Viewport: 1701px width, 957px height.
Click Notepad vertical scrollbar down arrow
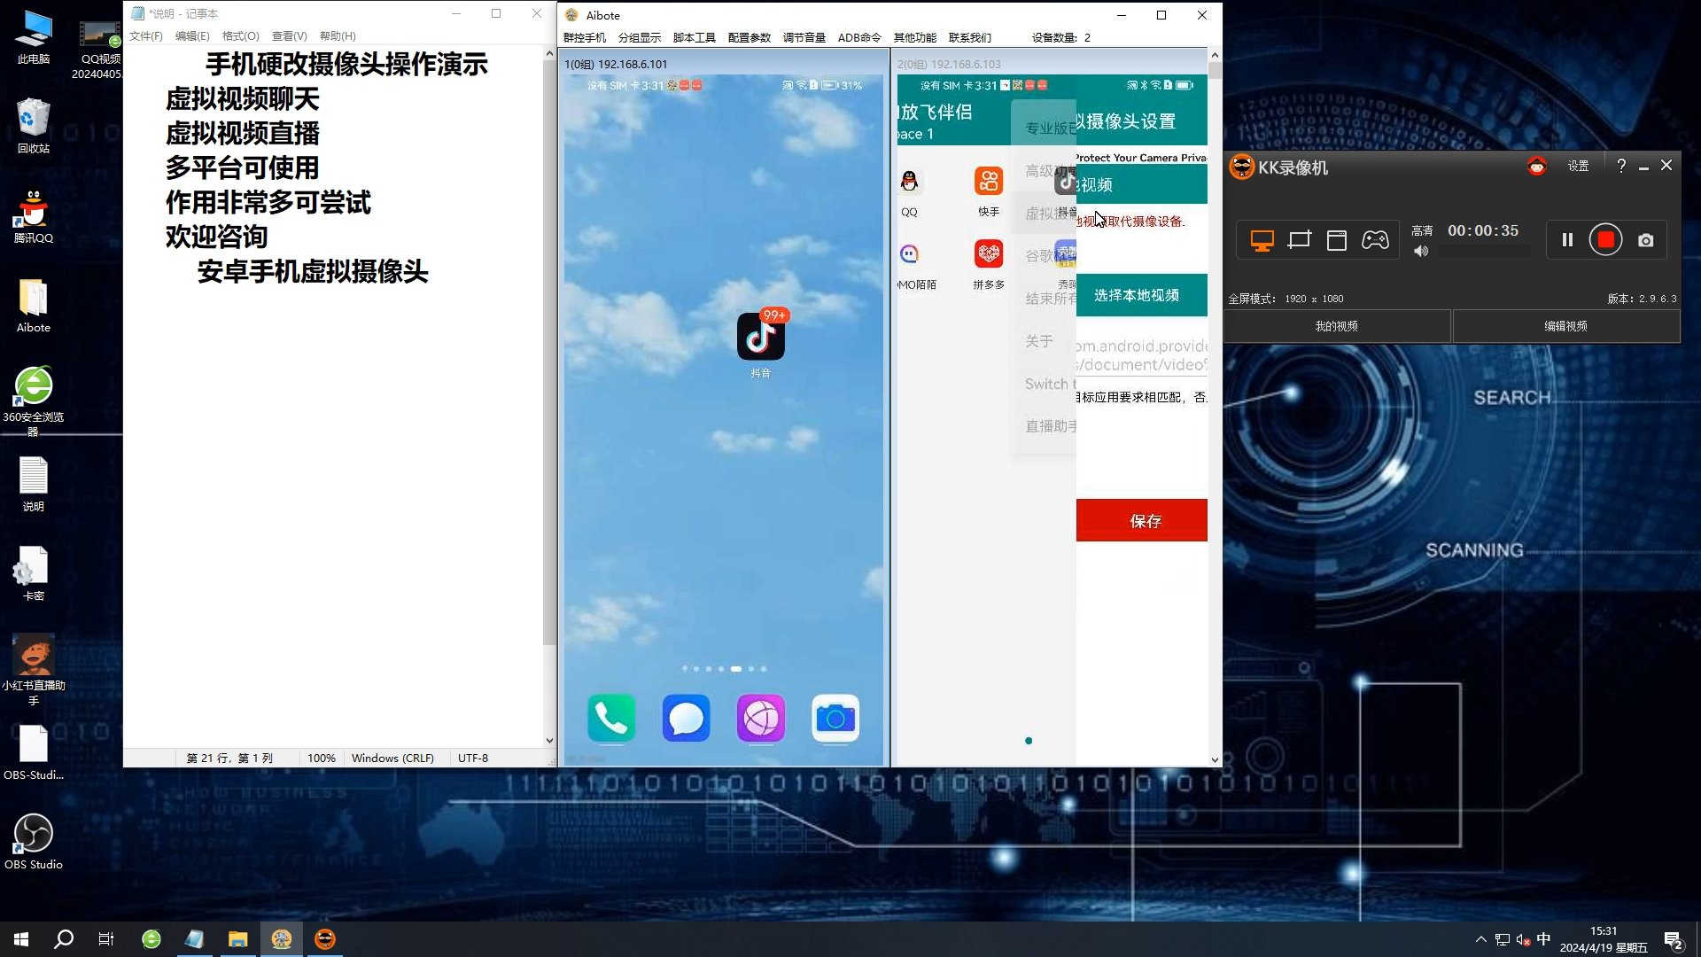pos(549,741)
